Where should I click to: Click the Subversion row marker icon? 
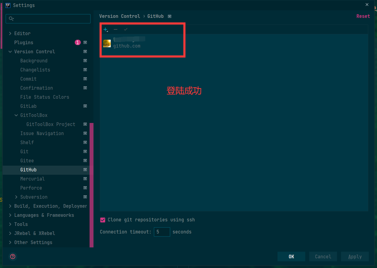click(x=85, y=197)
